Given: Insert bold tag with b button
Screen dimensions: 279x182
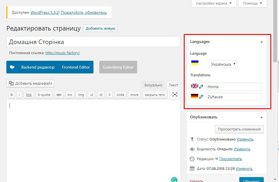Looking at the screenshot, I should (x=12, y=95).
